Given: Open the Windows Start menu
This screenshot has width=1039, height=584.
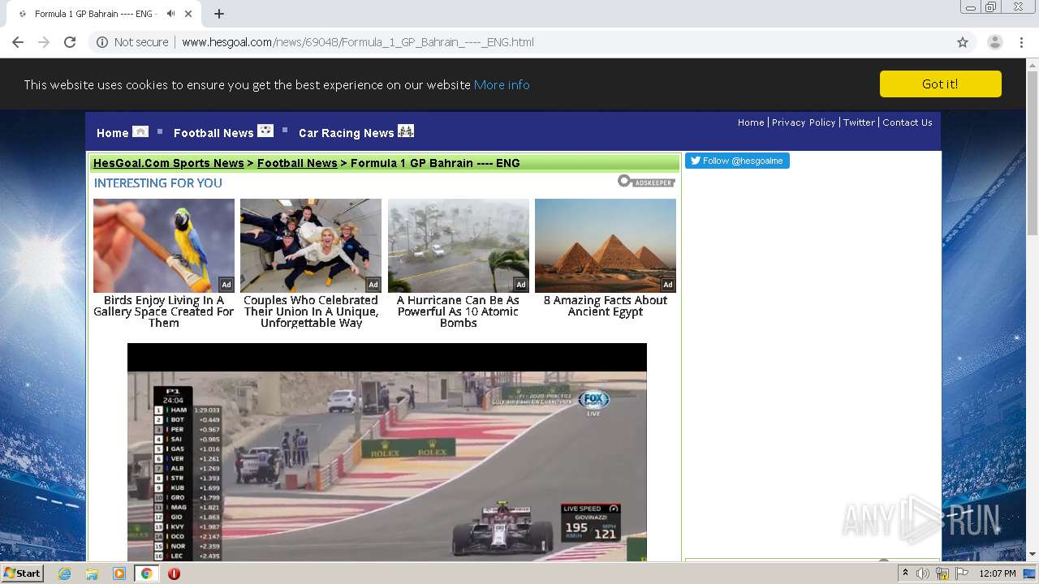Looking at the screenshot, I should (23, 573).
